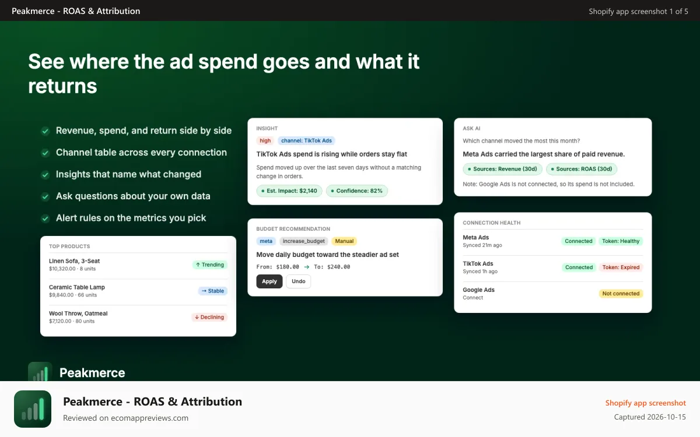Click the footer Peakmerce - ROAS & Attribution title

coord(152,401)
